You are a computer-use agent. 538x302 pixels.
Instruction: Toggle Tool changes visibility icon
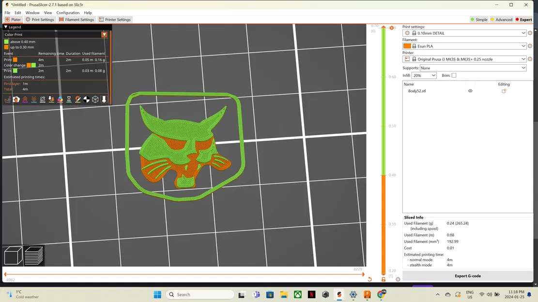tap(51, 99)
